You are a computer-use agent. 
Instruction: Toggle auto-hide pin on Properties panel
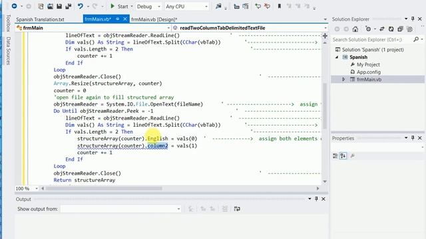(x=413, y=138)
